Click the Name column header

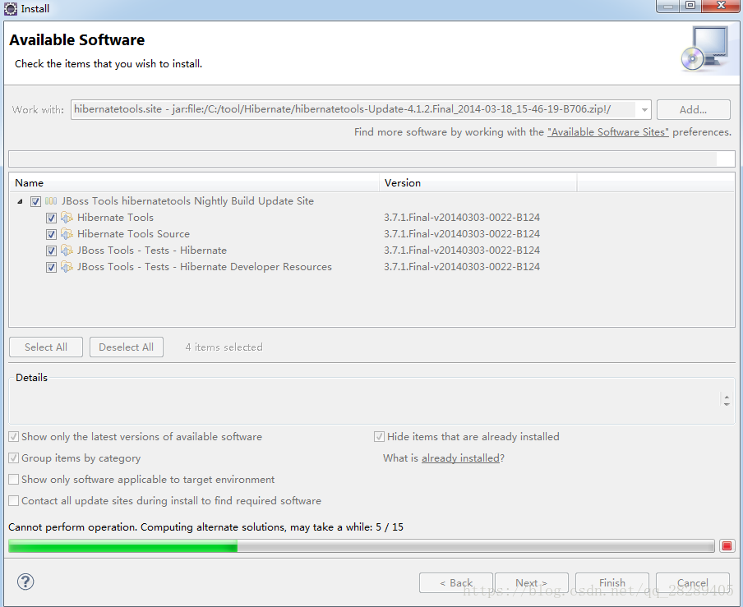pos(194,183)
